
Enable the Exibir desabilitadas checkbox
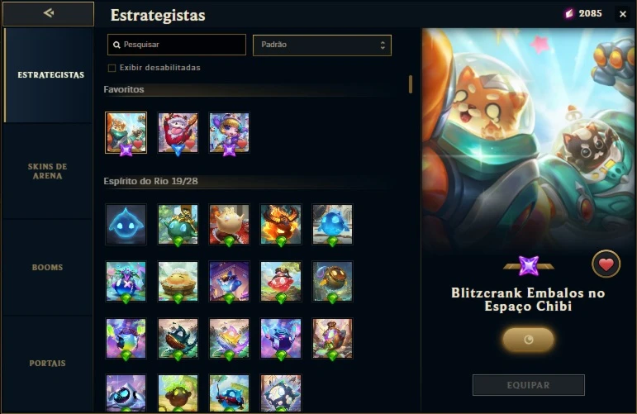pos(112,68)
